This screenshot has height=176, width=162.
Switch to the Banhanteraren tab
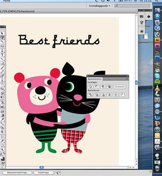tap(95, 79)
